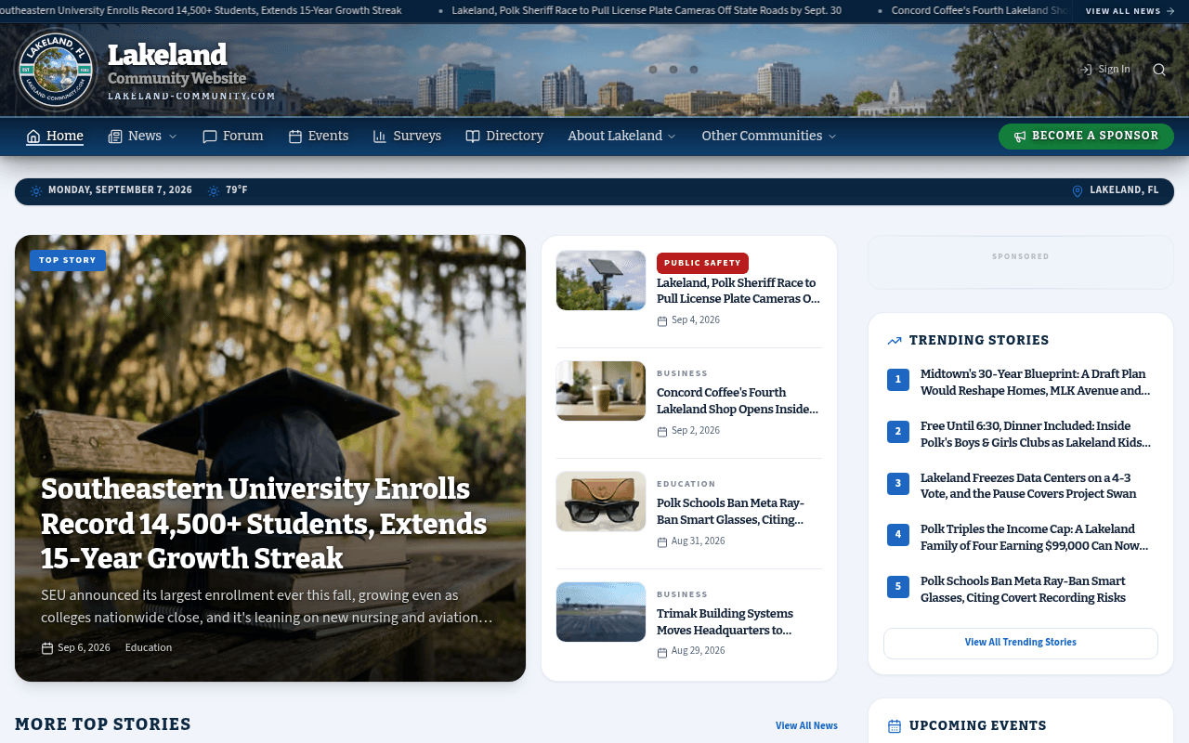Click the Education tag under the top story

[x=149, y=648]
